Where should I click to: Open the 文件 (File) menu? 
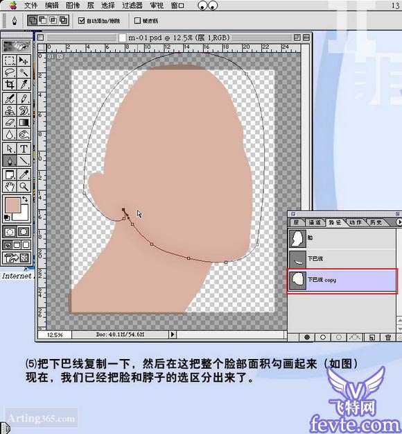[30, 6]
